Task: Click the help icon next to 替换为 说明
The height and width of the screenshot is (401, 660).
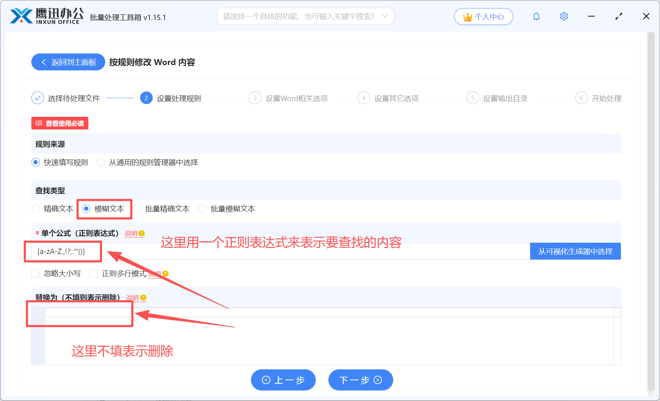Action: click(143, 298)
